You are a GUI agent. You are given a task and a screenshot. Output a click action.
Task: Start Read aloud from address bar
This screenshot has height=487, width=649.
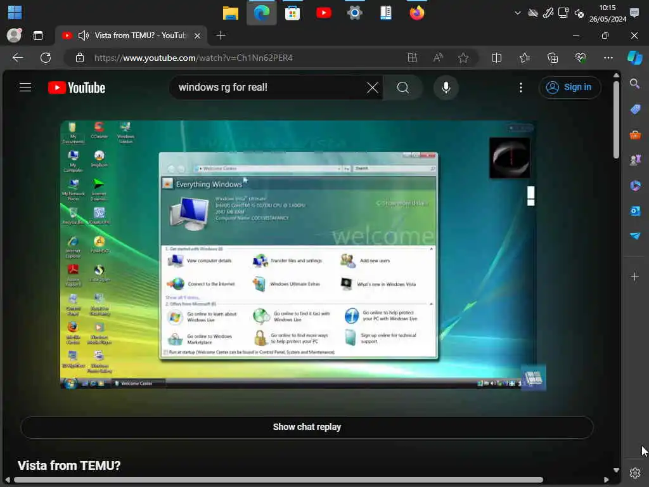tap(438, 58)
